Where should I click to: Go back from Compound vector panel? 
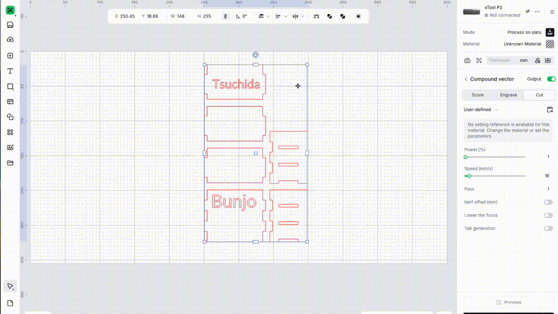[466, 79]
